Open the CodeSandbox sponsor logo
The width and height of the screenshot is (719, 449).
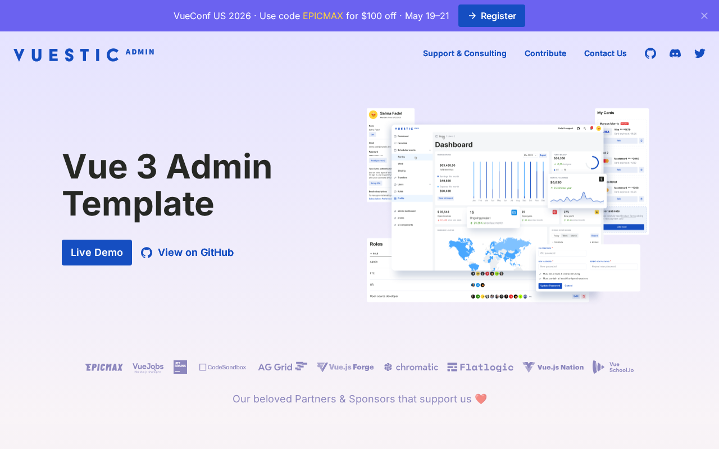click(222, 367)
